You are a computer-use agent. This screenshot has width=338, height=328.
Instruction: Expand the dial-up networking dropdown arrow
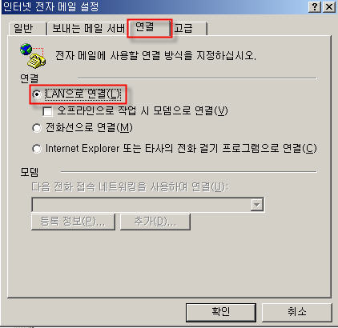point(257,205)
